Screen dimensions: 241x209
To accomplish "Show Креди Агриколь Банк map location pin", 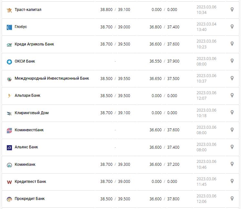I will (x=232, y=44).
